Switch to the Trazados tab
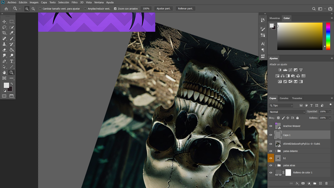 [297, 98]
